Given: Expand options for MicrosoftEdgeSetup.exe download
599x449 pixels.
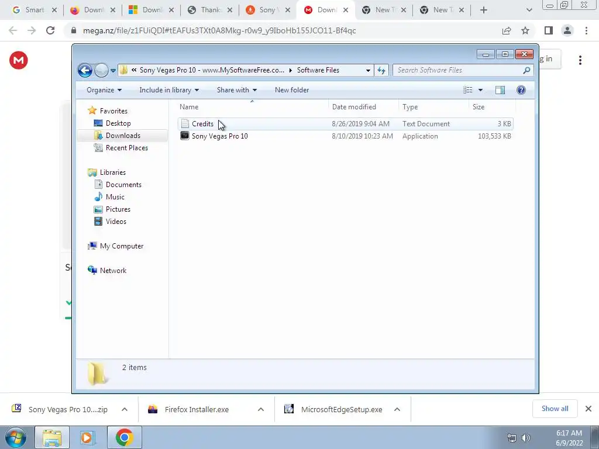Looking at the screenshot, I should tap(397, 409).
